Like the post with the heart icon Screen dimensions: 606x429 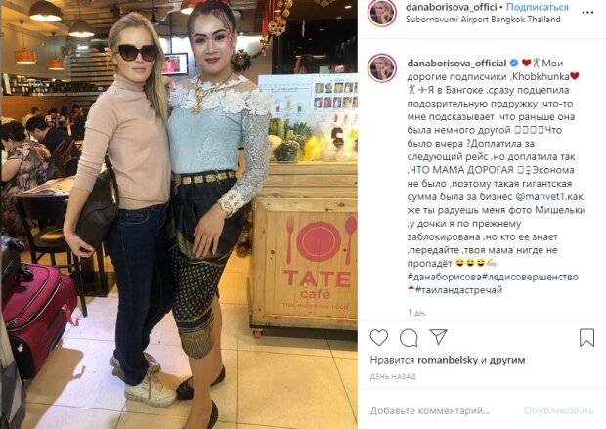379,338
